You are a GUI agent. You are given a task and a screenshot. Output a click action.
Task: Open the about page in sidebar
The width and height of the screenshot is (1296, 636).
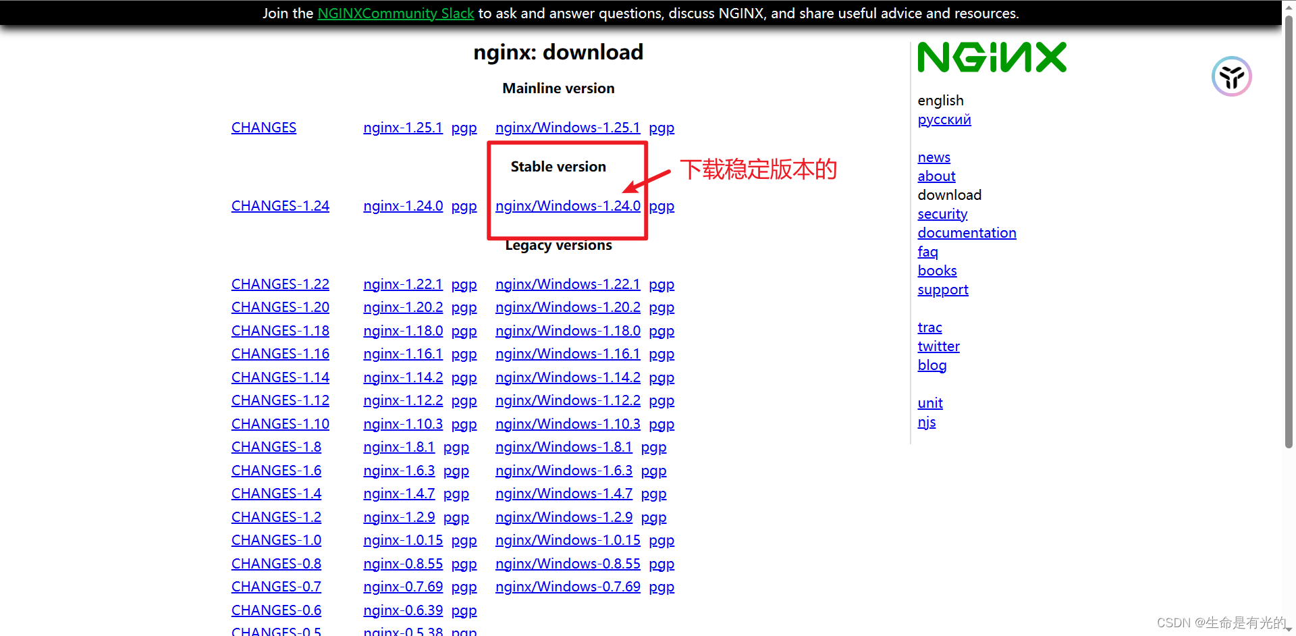click(936, 176)
